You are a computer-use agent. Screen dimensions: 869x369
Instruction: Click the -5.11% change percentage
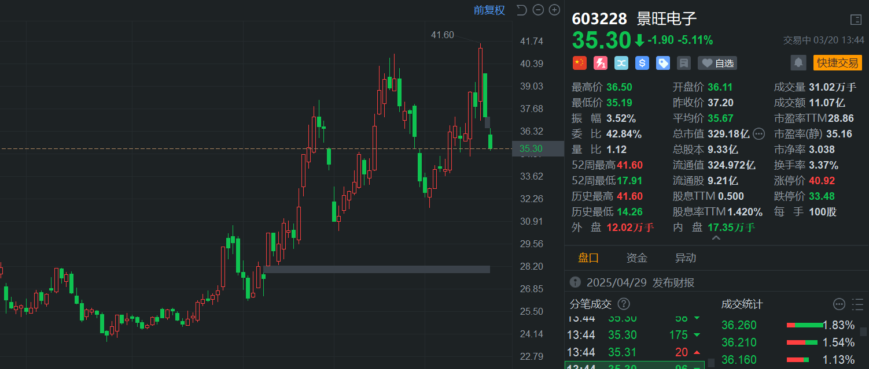tap(696, 40)
